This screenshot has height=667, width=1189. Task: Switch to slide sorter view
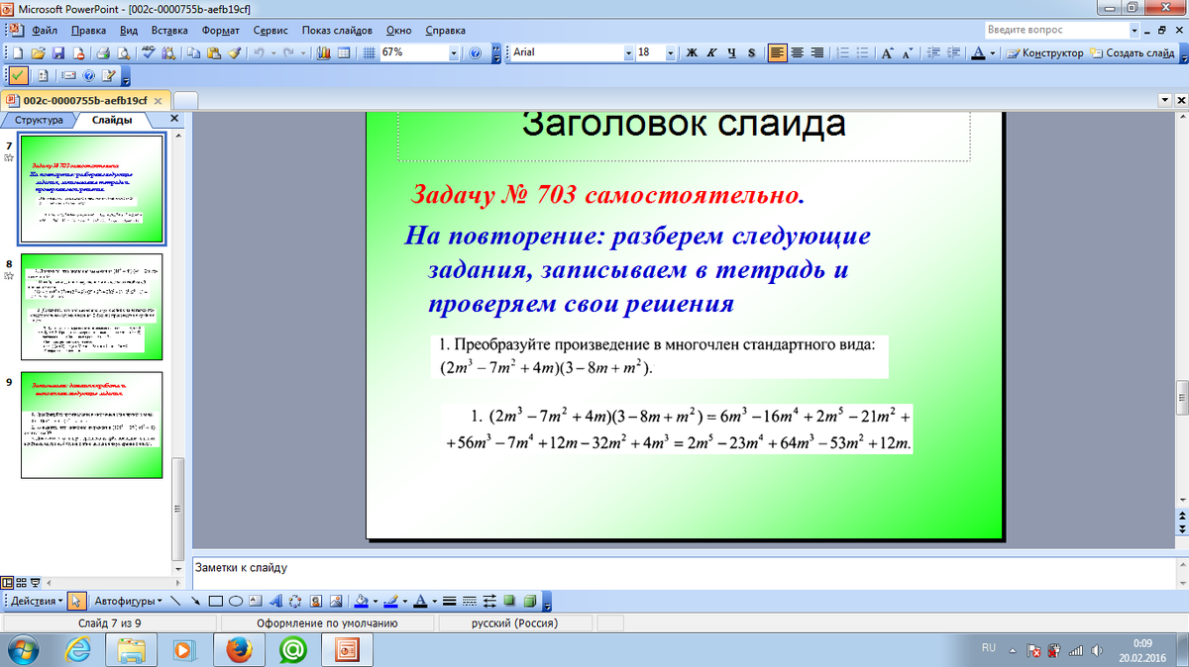(x=21, y=583)
